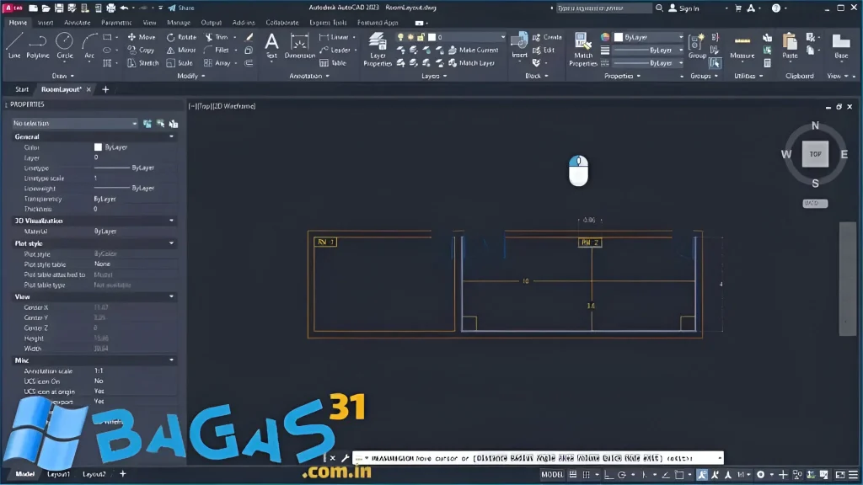Open the Annotate ribbon tab

click(77, 23)
